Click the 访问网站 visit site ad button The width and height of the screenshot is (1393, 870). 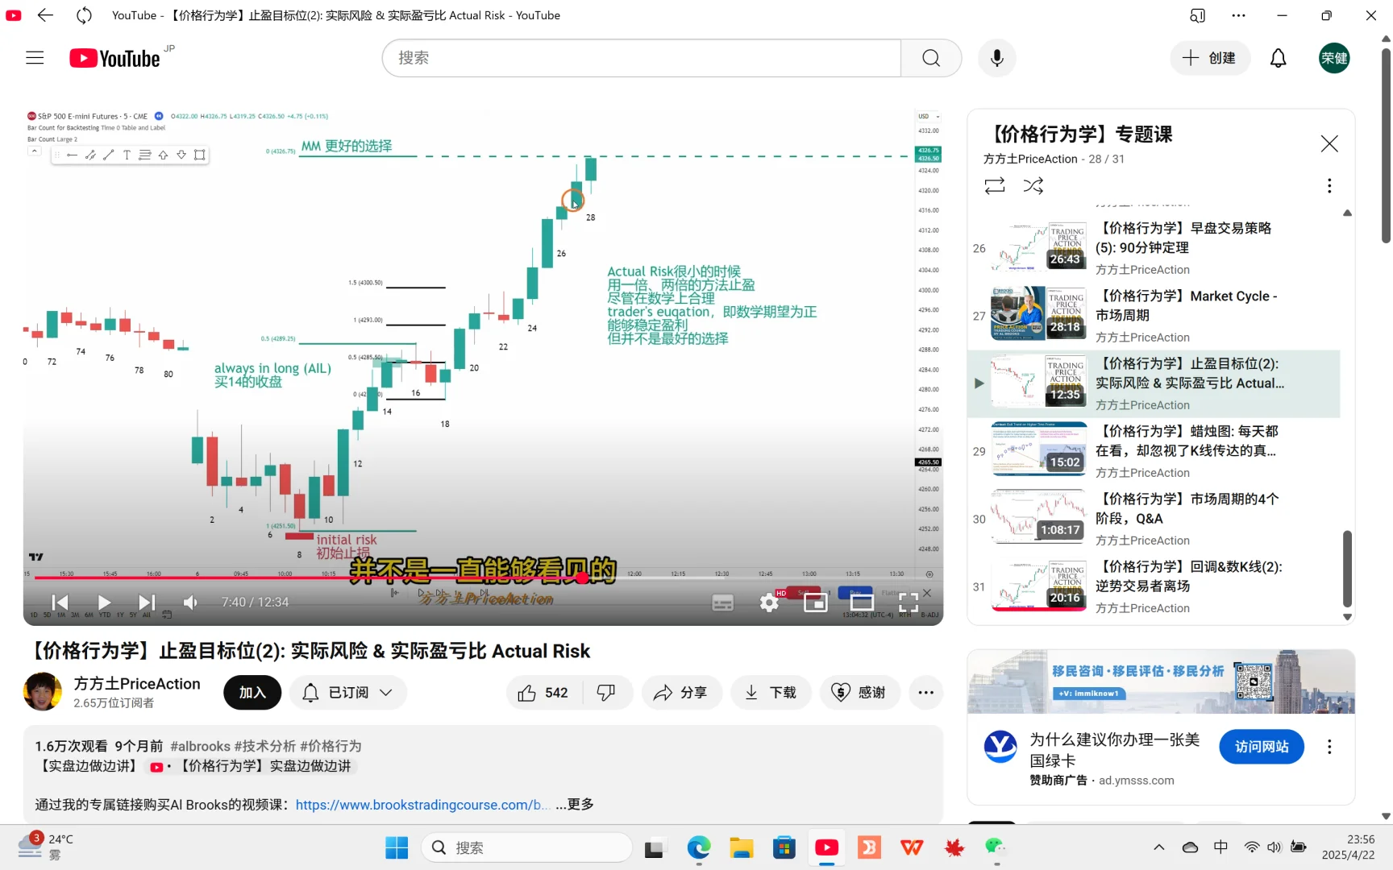pyautogui.click(x=1262, y=747)
